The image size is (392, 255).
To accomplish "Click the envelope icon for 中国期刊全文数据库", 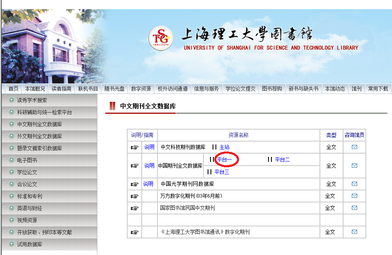I will [354, 166].
